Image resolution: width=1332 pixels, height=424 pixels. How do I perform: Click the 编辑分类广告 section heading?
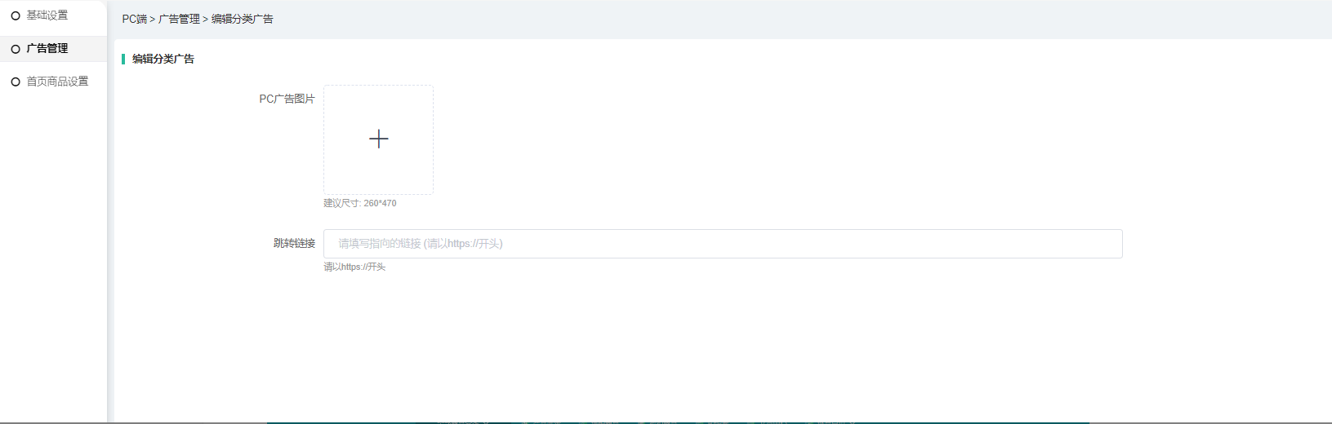click(x=163, y=59)
